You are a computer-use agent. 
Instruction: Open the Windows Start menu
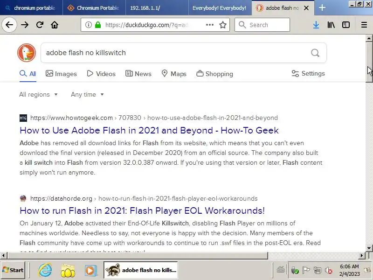point(13,270)
